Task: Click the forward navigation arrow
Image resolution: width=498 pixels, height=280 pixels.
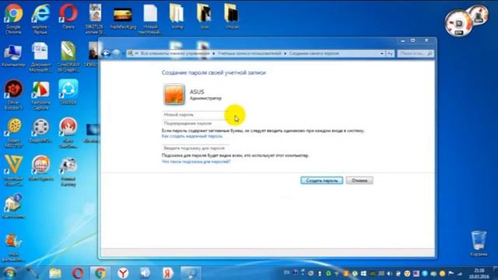Action: [116, 54]
